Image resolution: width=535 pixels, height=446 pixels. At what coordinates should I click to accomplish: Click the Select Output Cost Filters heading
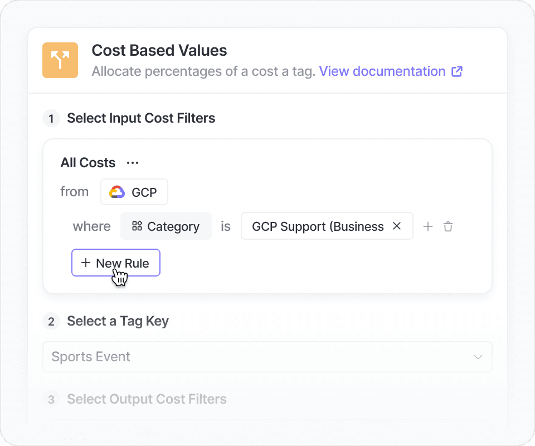pyautogui.click(x=147, y=399)
